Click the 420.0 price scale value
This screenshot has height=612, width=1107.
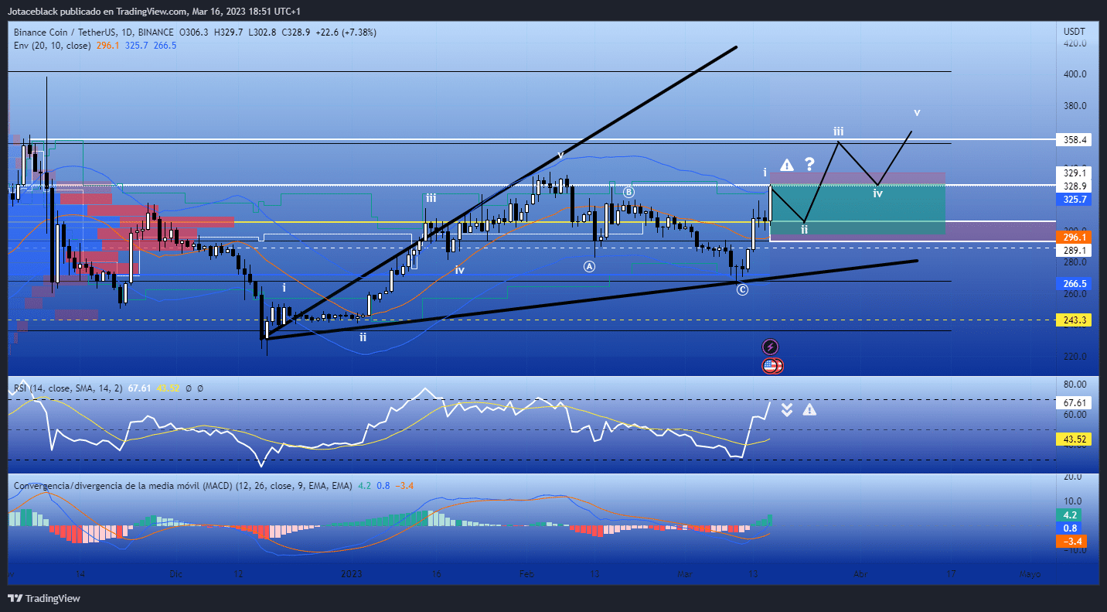tap(1075, 43)
